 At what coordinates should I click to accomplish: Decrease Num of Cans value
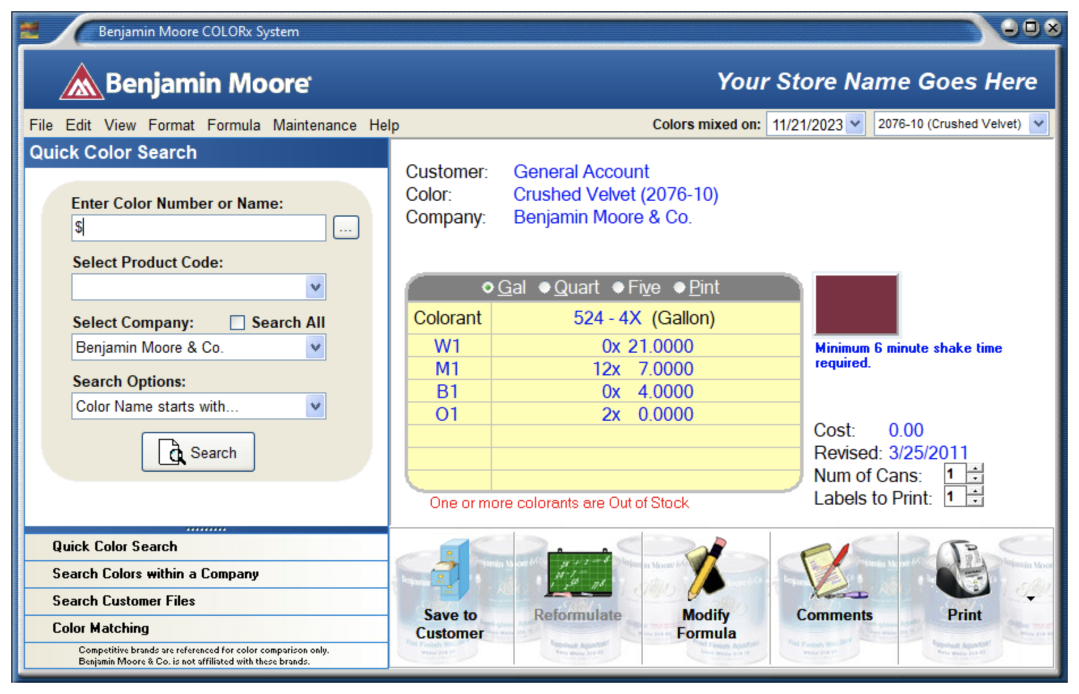coord(975,479)
